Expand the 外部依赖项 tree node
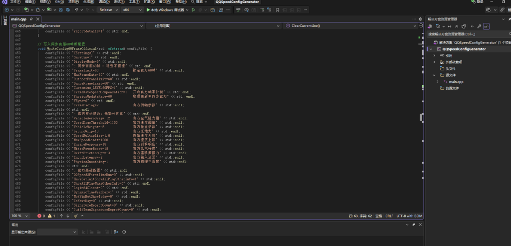Image resolution: width=511 pixels, height=246 pixels. tap(434, 62)
